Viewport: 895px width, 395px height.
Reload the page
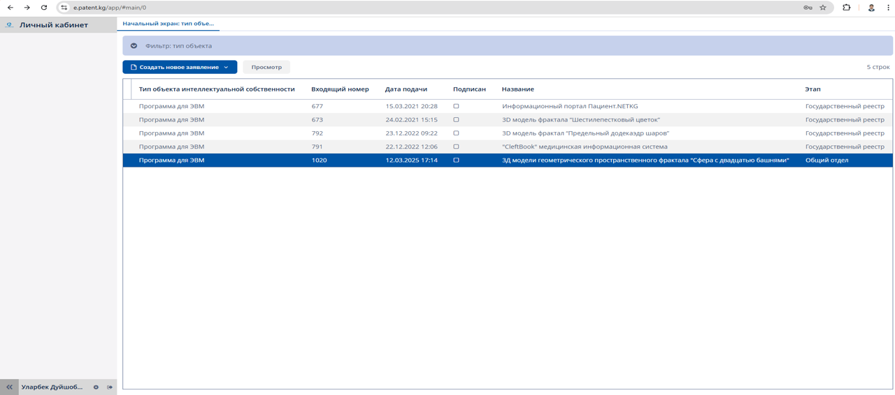click(x=44, y=8)
